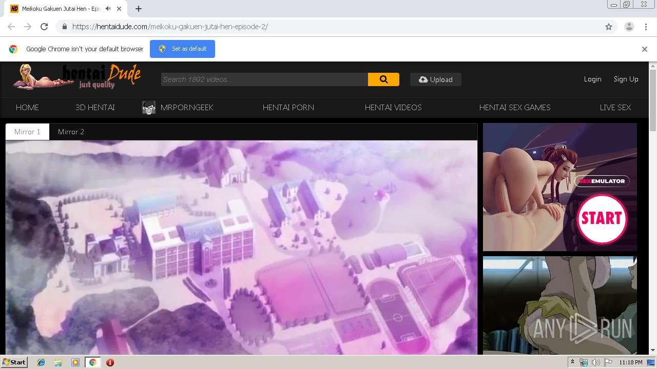Open the volume tray icon

click(595, 362)
